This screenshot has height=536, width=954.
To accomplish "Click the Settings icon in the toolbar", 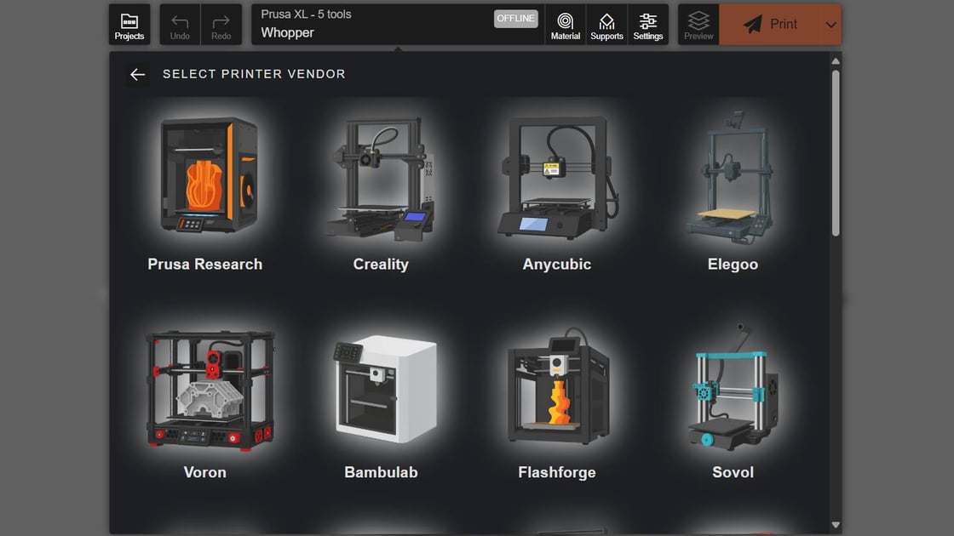I will [648, 24].
